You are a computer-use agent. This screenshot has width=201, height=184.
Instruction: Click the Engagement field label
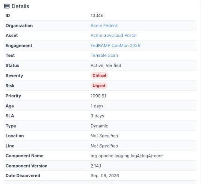pos(19,45)
